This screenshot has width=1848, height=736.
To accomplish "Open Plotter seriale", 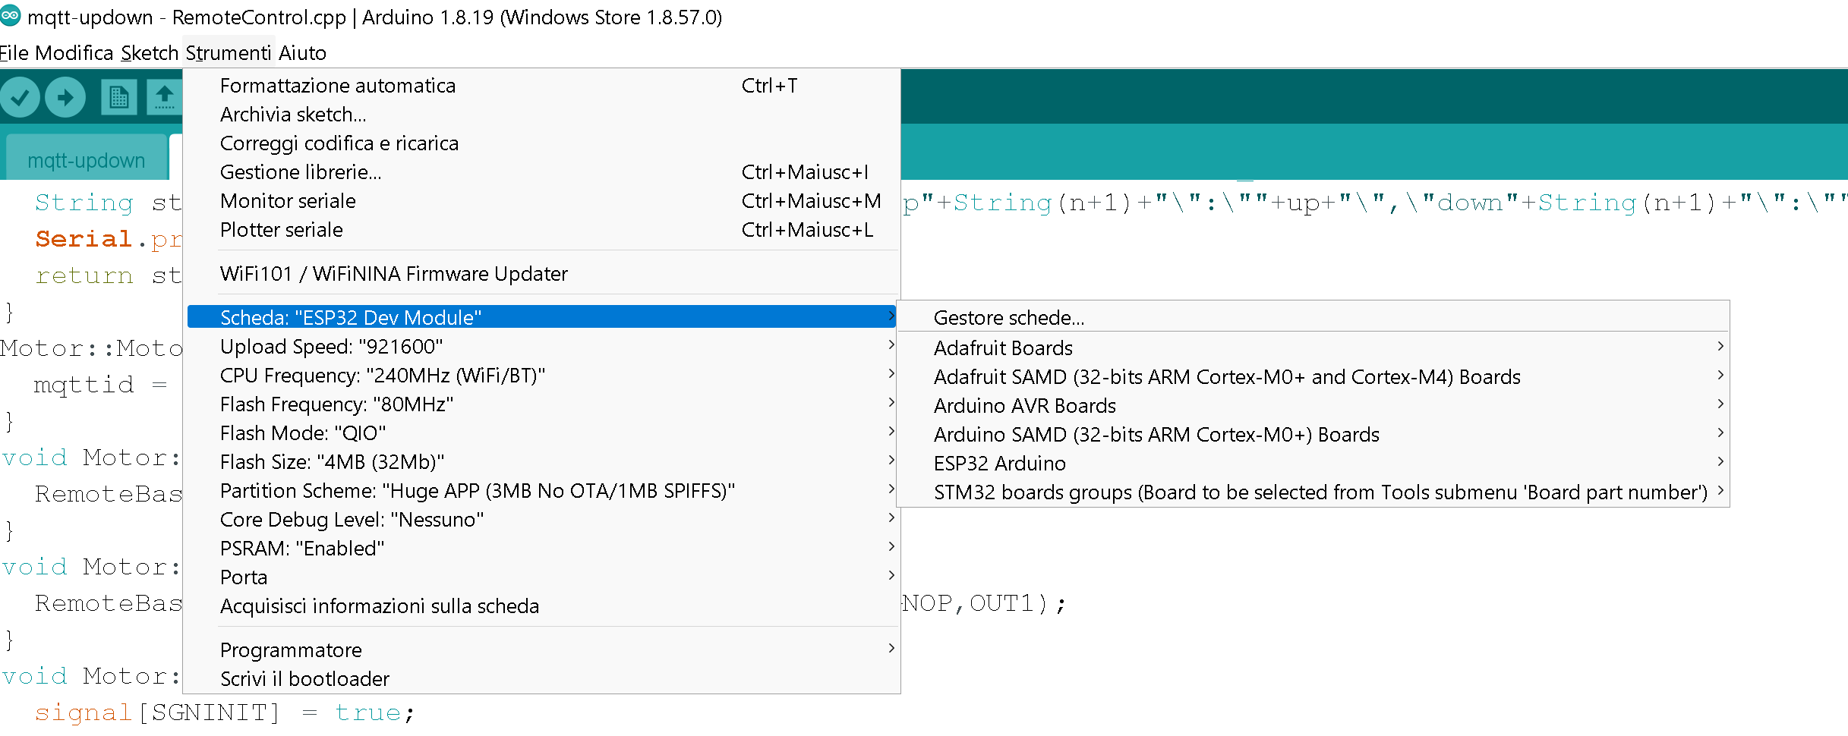I will (x=541, y=230).
